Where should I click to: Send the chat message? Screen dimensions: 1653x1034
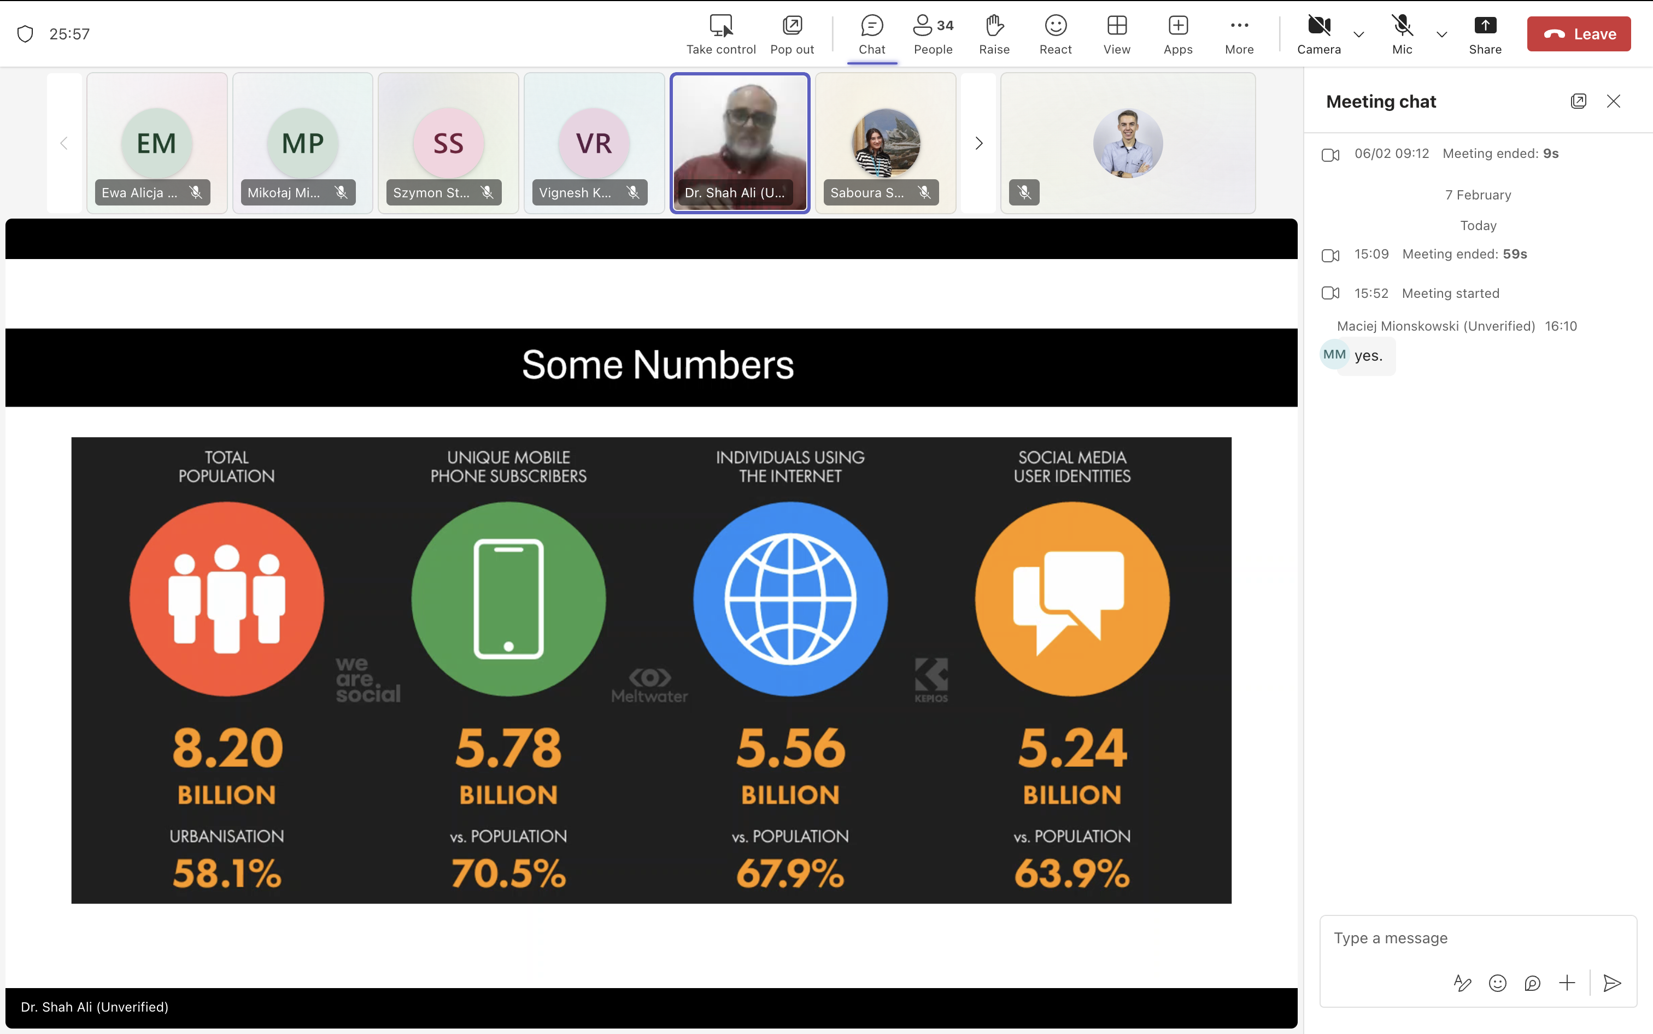point(1612,983)
